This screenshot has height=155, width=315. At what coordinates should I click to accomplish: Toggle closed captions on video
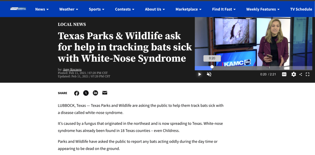pyautogui.click(x=284, y=74)
